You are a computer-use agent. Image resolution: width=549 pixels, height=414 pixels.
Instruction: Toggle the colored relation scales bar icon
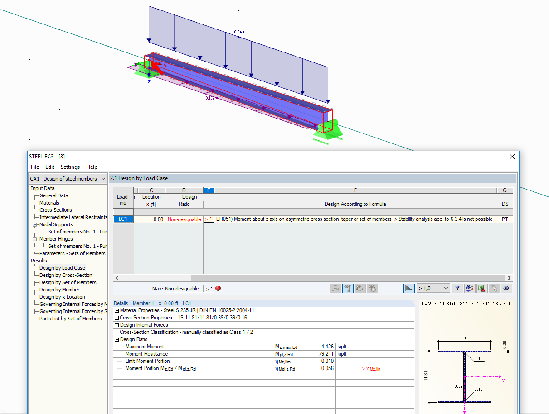pyautogui.click(x=409, y=288)
